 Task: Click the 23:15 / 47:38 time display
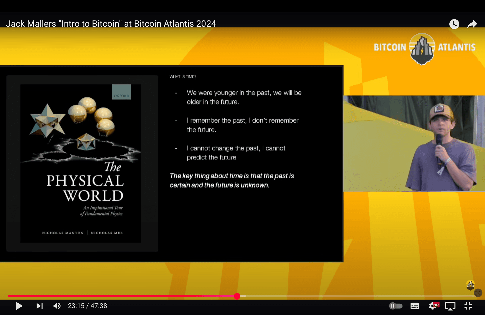[87, 306]
